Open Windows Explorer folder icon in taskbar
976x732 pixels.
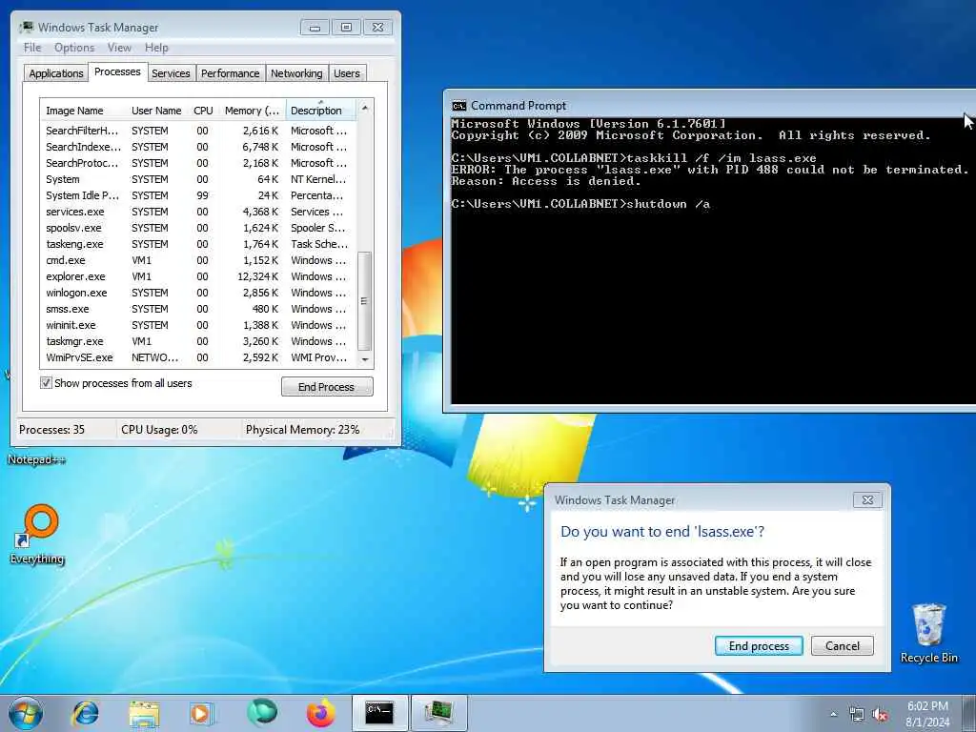click(x=144, y=713)
